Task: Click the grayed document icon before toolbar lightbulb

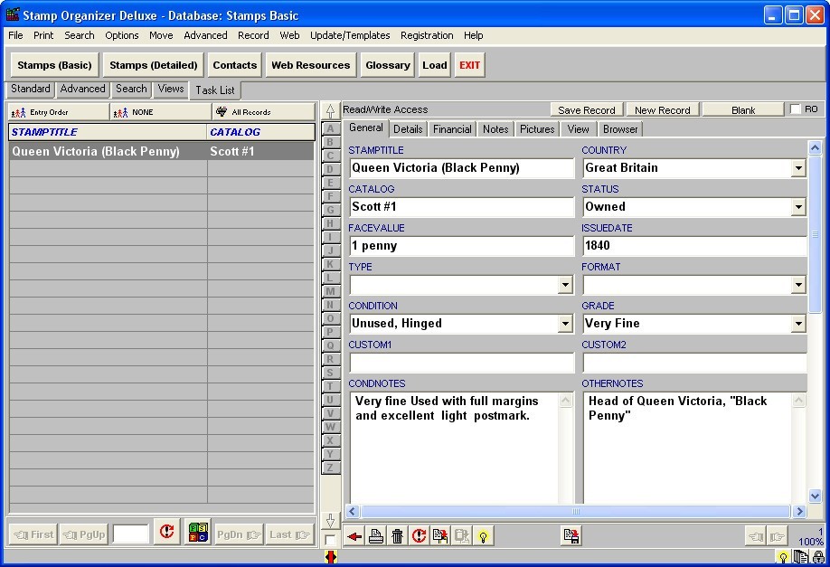Action: coord(462,536)
